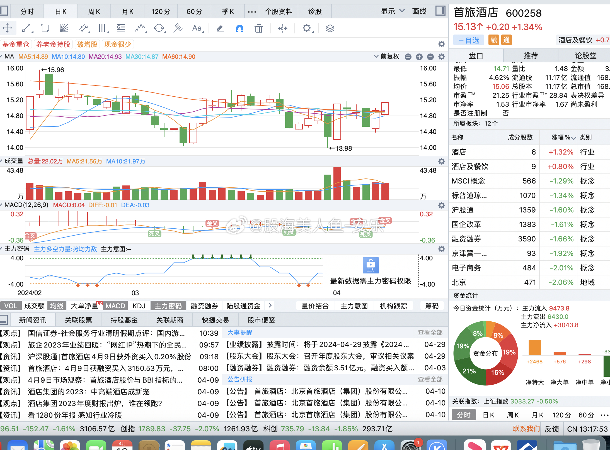
Task: Open 持股基金 bottom tab
Action: point(124,320)
